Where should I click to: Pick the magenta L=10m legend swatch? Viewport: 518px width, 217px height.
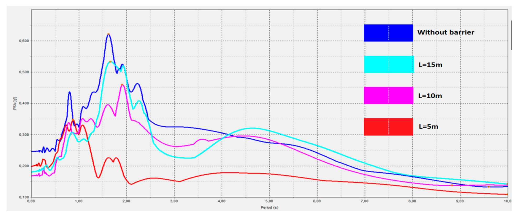pyautogui.click(x=388, y=95)
